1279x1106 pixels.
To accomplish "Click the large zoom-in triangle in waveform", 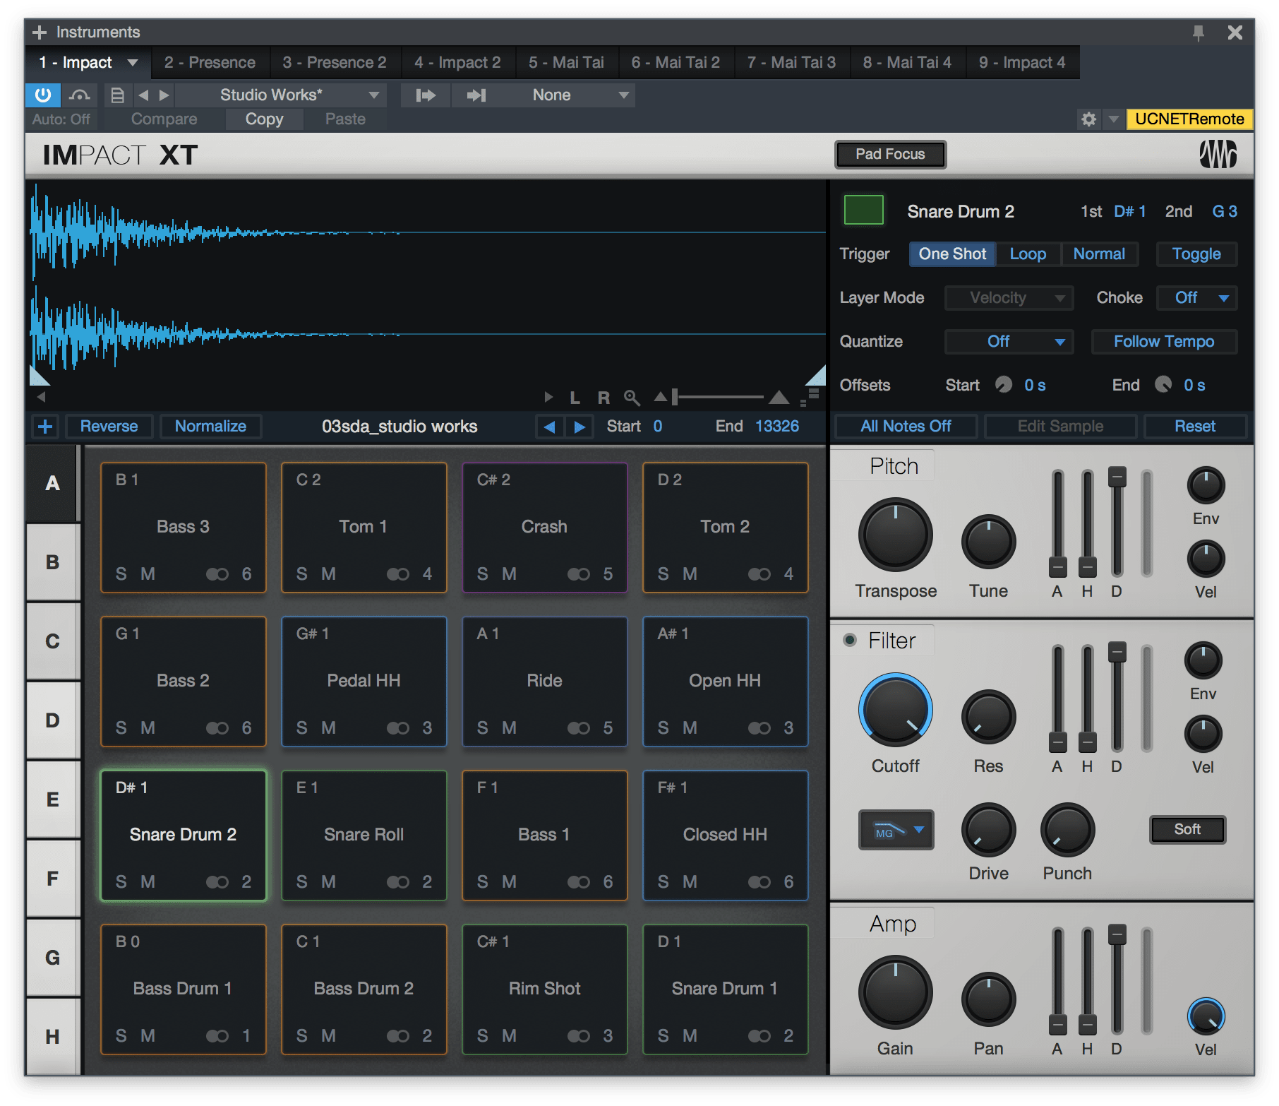I will 779,397.
